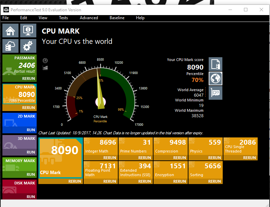Click the PerformanceTest app logo in title bar
270x207 pixels.
pyautogui.click(x=6, y=10)
